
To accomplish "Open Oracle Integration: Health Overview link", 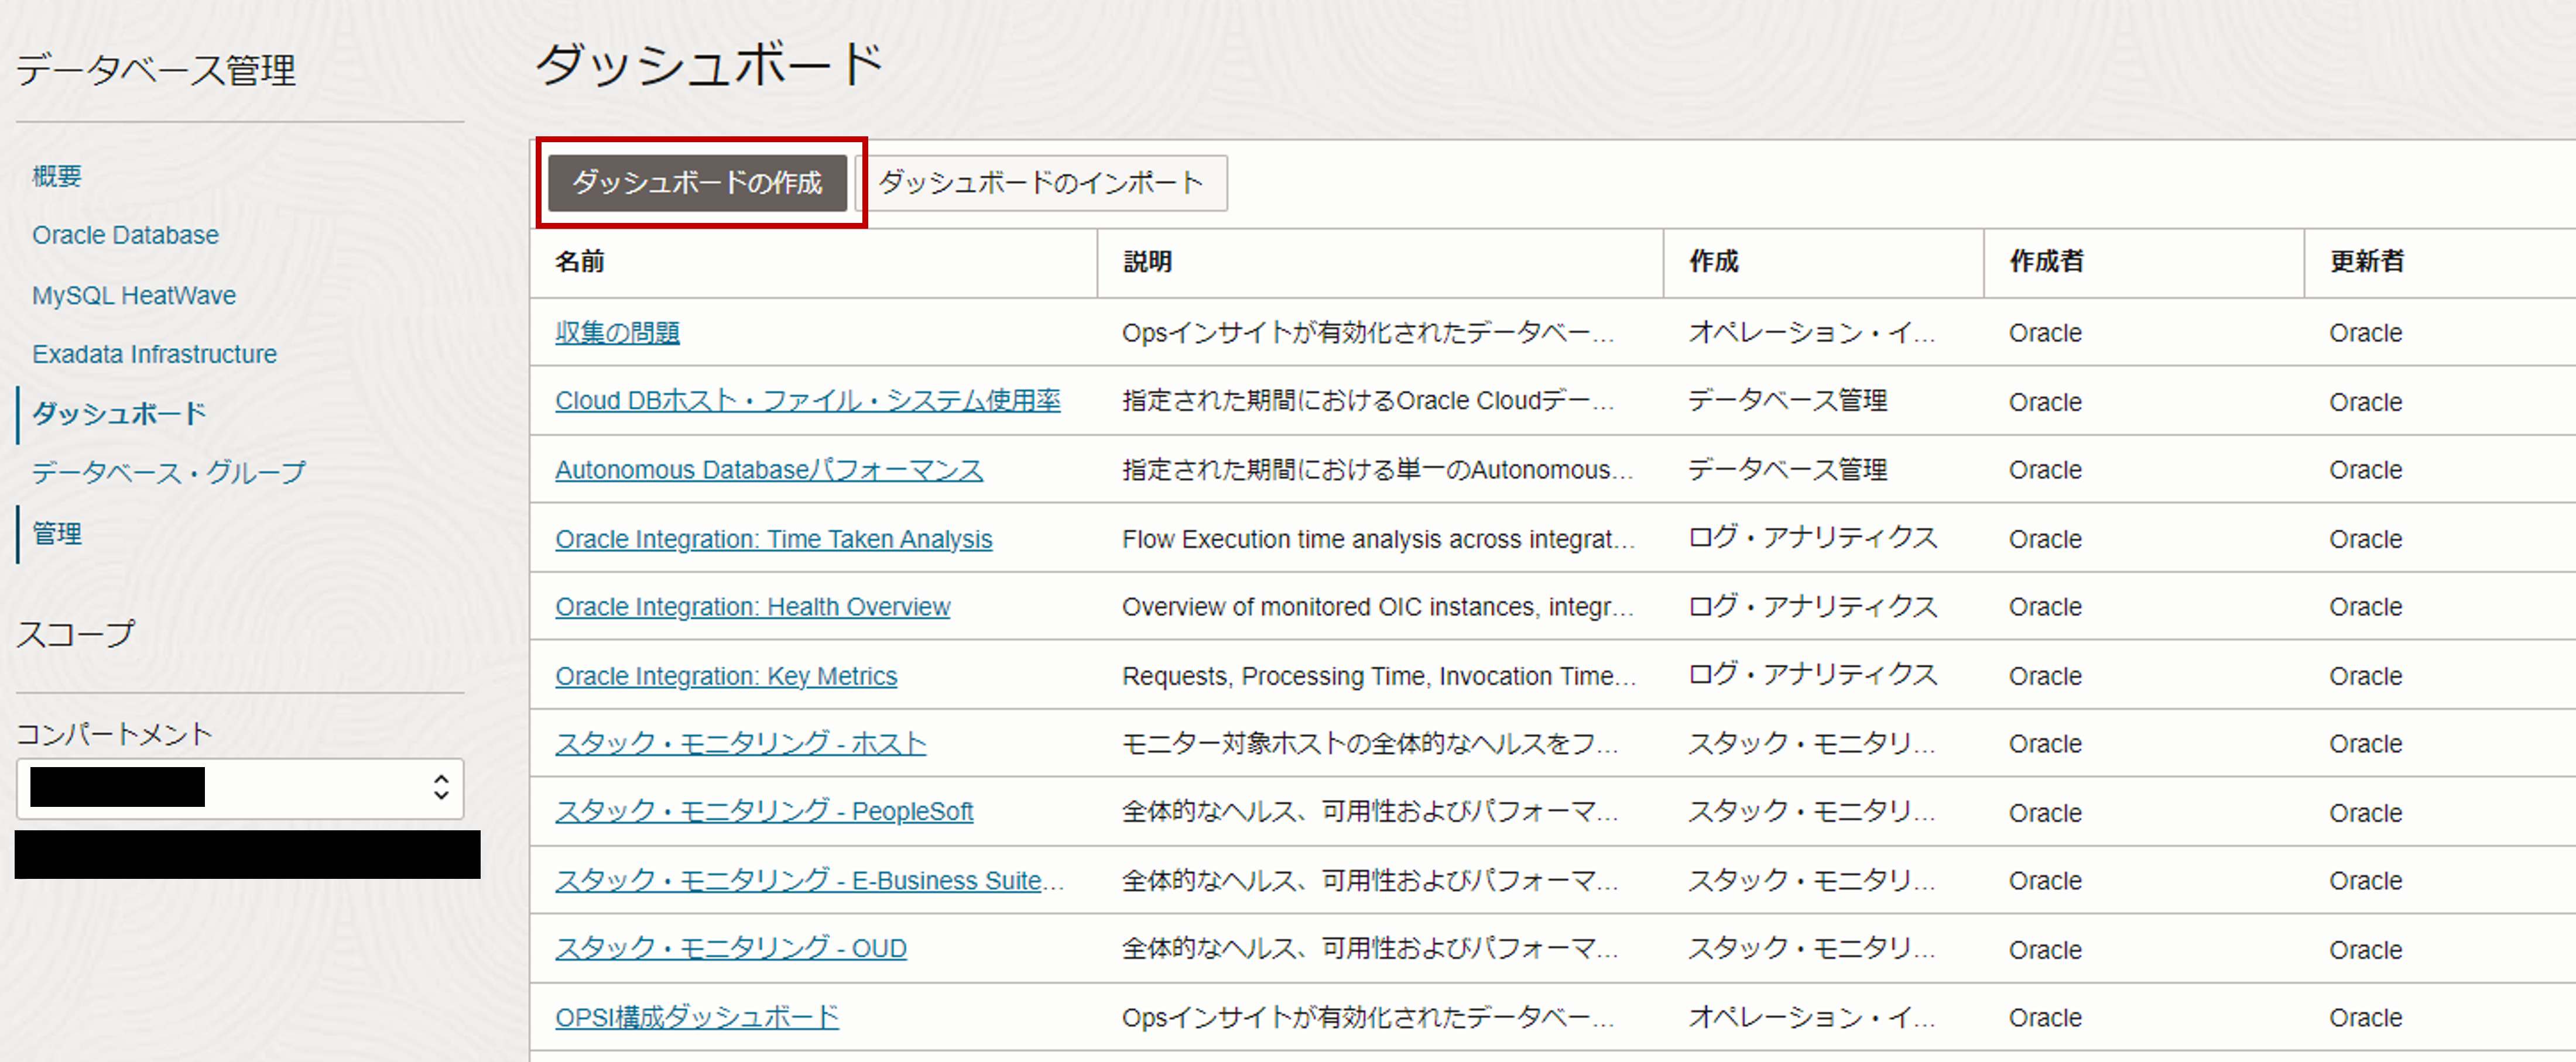I will pyautogui.click(x=752, y=606).
